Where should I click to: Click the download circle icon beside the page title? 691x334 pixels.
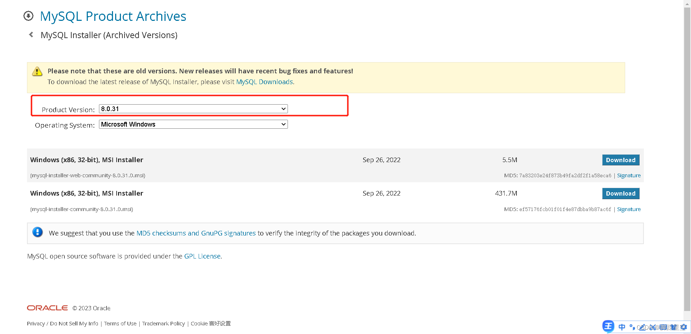(x=28, y=16)
